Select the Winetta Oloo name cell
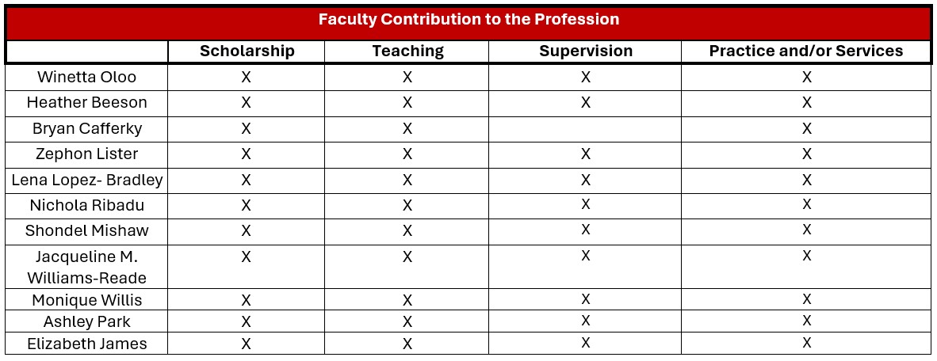The width and height of the screenshot is (937, 361). [87, 78]
